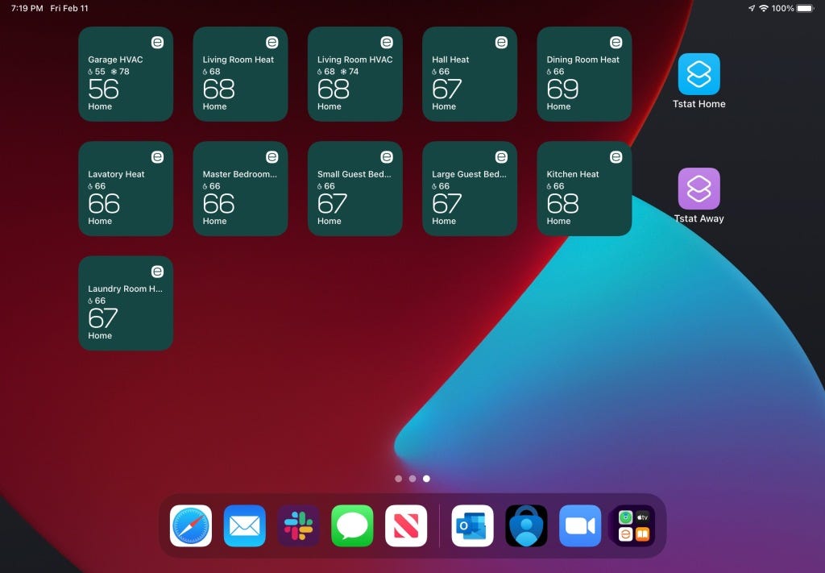825x573 pixels.
Task: Tap the logo icon on the Laundry Room widget
Action: tap(157, 272)
